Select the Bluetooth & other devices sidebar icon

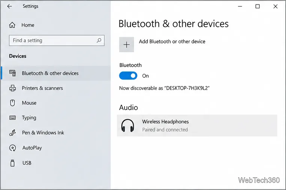point(13,73)
